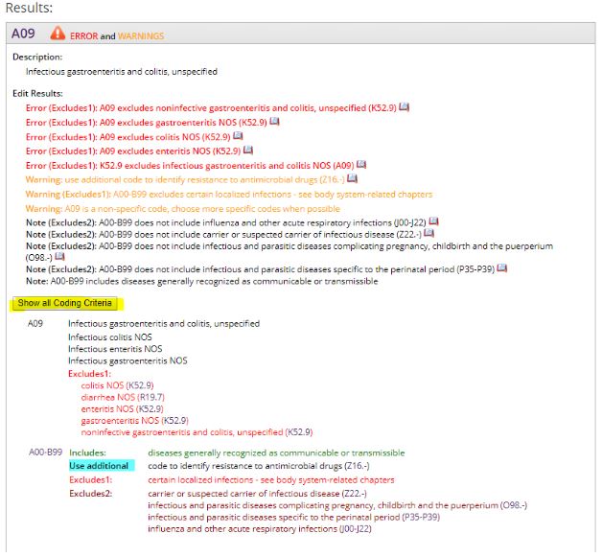
Task: Click the ERROR label in header
Action: tap(83, 36)
